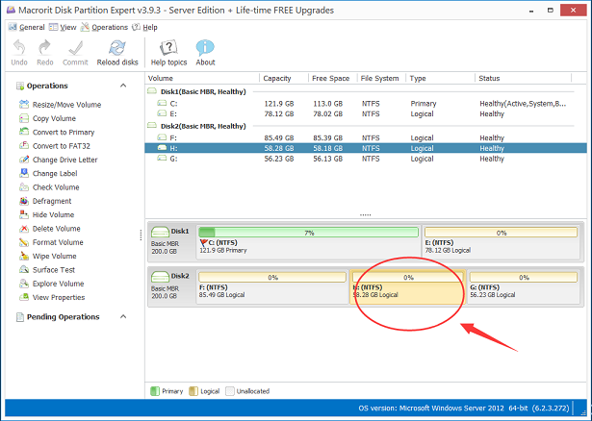Click the Defragment icon
This screenshot has width=592, height=421.
coord(24,201)
